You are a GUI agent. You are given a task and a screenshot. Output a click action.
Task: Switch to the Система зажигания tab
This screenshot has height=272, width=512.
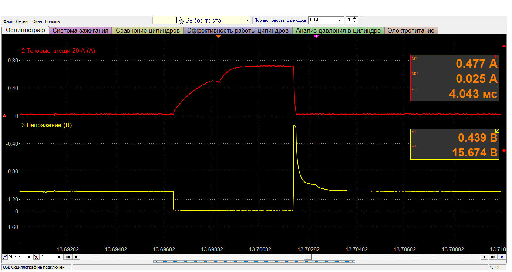80,31
